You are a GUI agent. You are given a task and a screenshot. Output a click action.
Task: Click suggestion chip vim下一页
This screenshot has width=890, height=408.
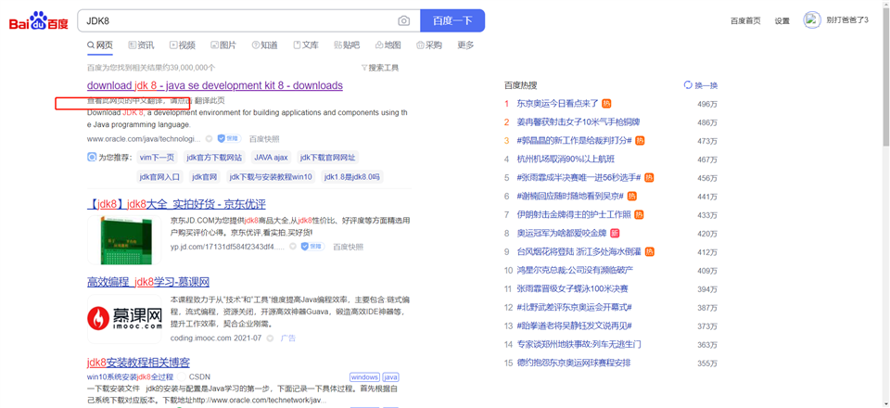(157, 158)
